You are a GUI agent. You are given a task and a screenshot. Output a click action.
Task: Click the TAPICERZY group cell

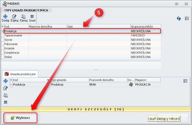[x=146, y=35]
